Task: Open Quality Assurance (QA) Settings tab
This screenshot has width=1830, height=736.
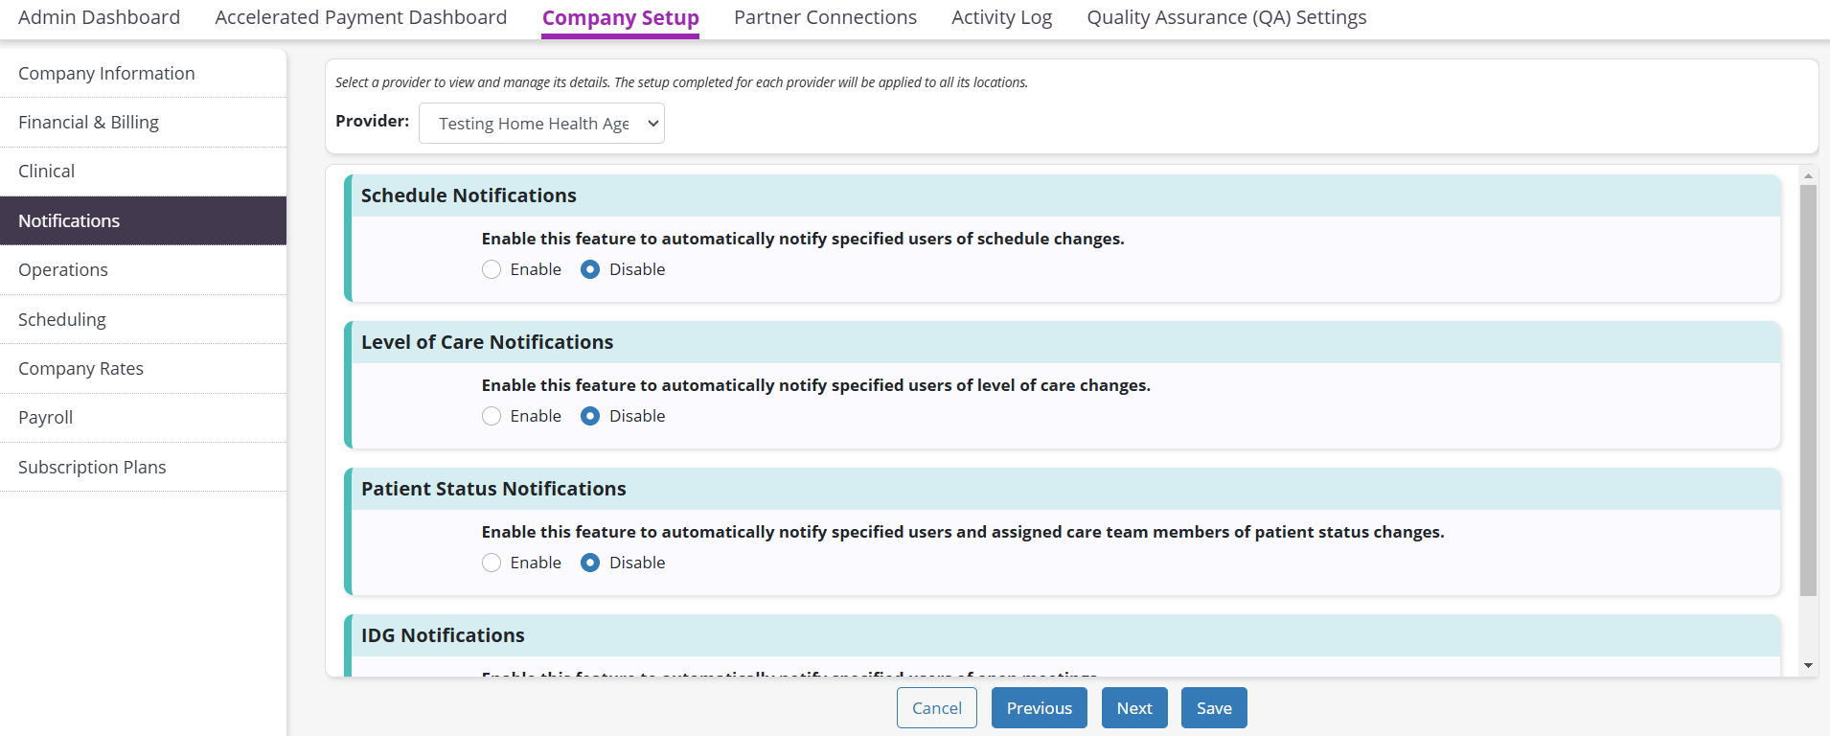Action: point(1226,17)
